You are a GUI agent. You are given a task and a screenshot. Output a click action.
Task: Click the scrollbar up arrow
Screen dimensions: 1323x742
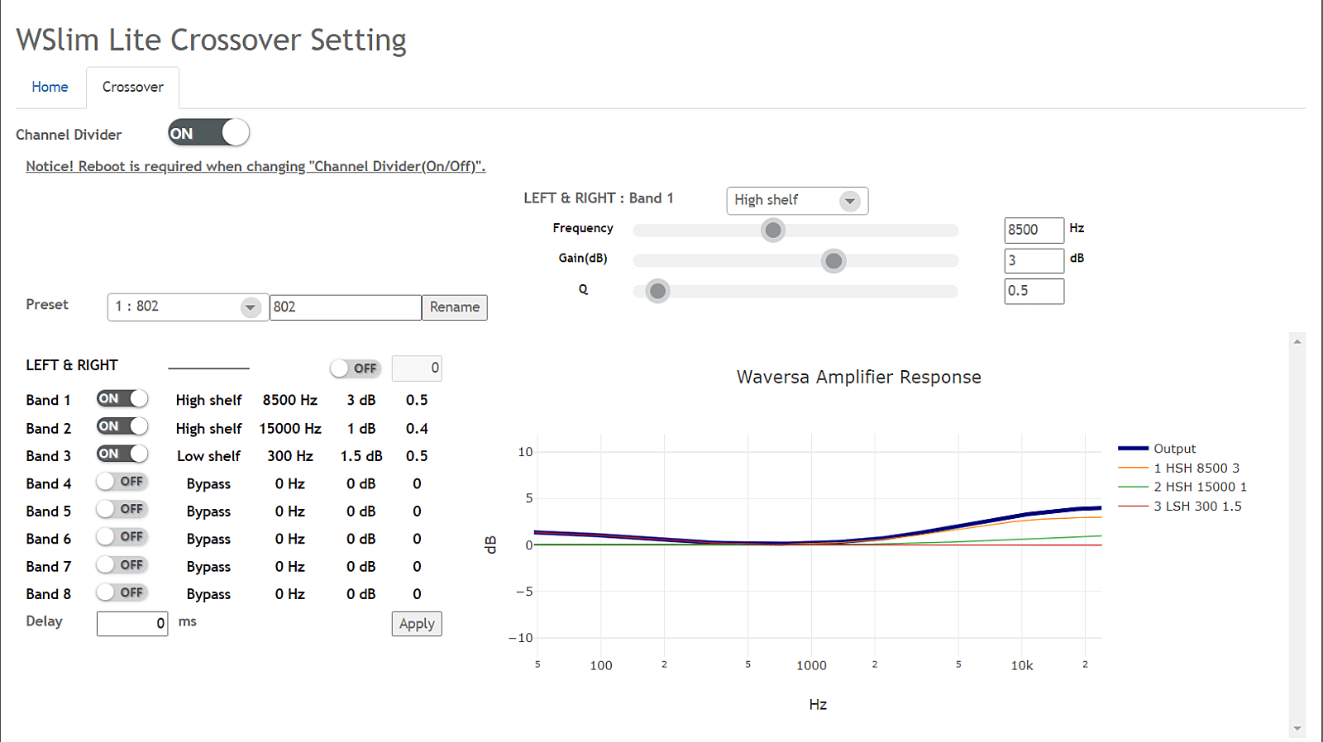coord(1297,341)
